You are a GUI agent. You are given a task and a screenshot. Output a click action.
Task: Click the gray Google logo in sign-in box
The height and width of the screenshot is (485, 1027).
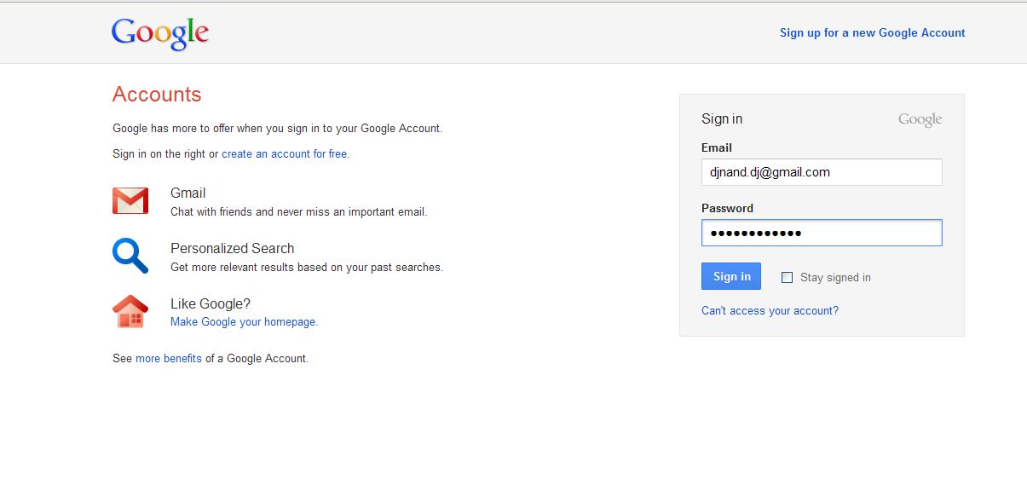(x=920, y=120)
